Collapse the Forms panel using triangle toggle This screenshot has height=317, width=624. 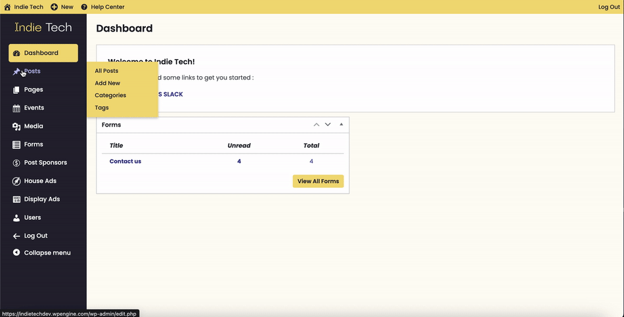pos(341,125)
